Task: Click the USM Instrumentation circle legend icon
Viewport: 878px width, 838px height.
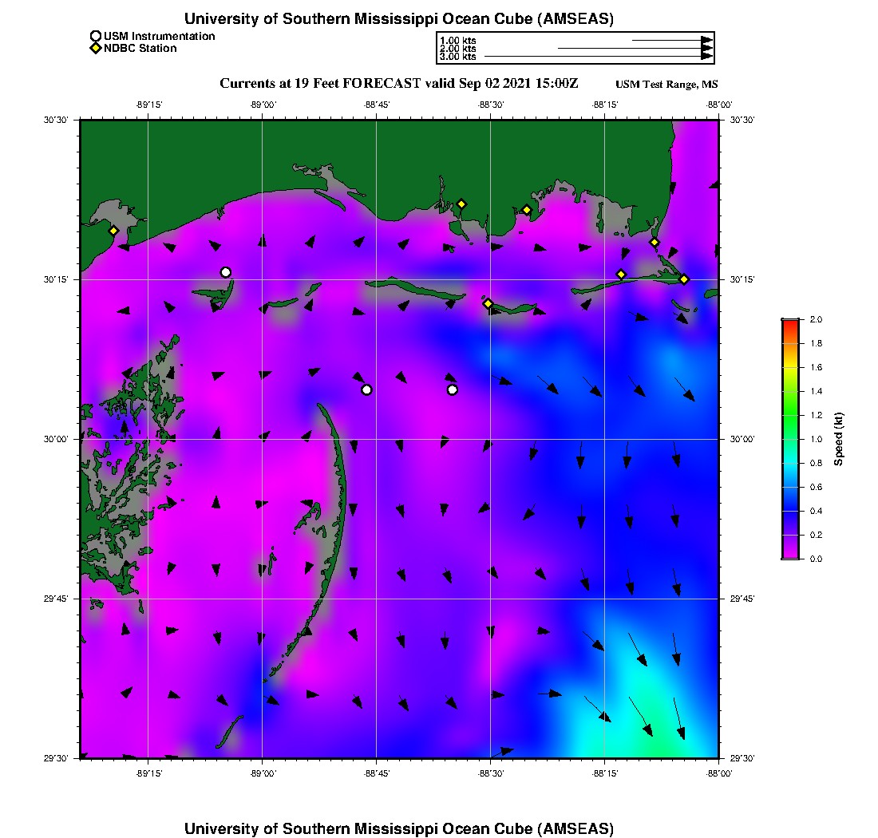Action: pyautogui.click(x=96, y=37)
